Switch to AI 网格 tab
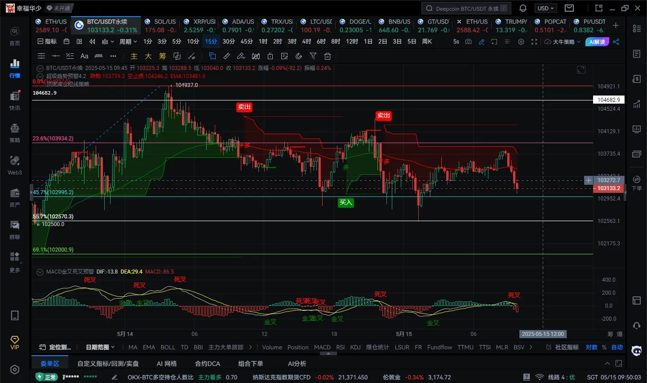The width and height of the screenshot is (647, 383). point(167,363)
